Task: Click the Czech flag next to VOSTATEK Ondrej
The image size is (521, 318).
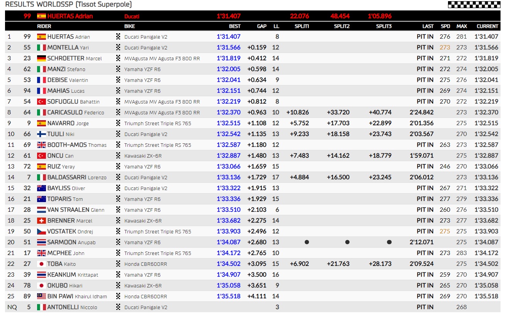Action: click(x=41, y=231)
